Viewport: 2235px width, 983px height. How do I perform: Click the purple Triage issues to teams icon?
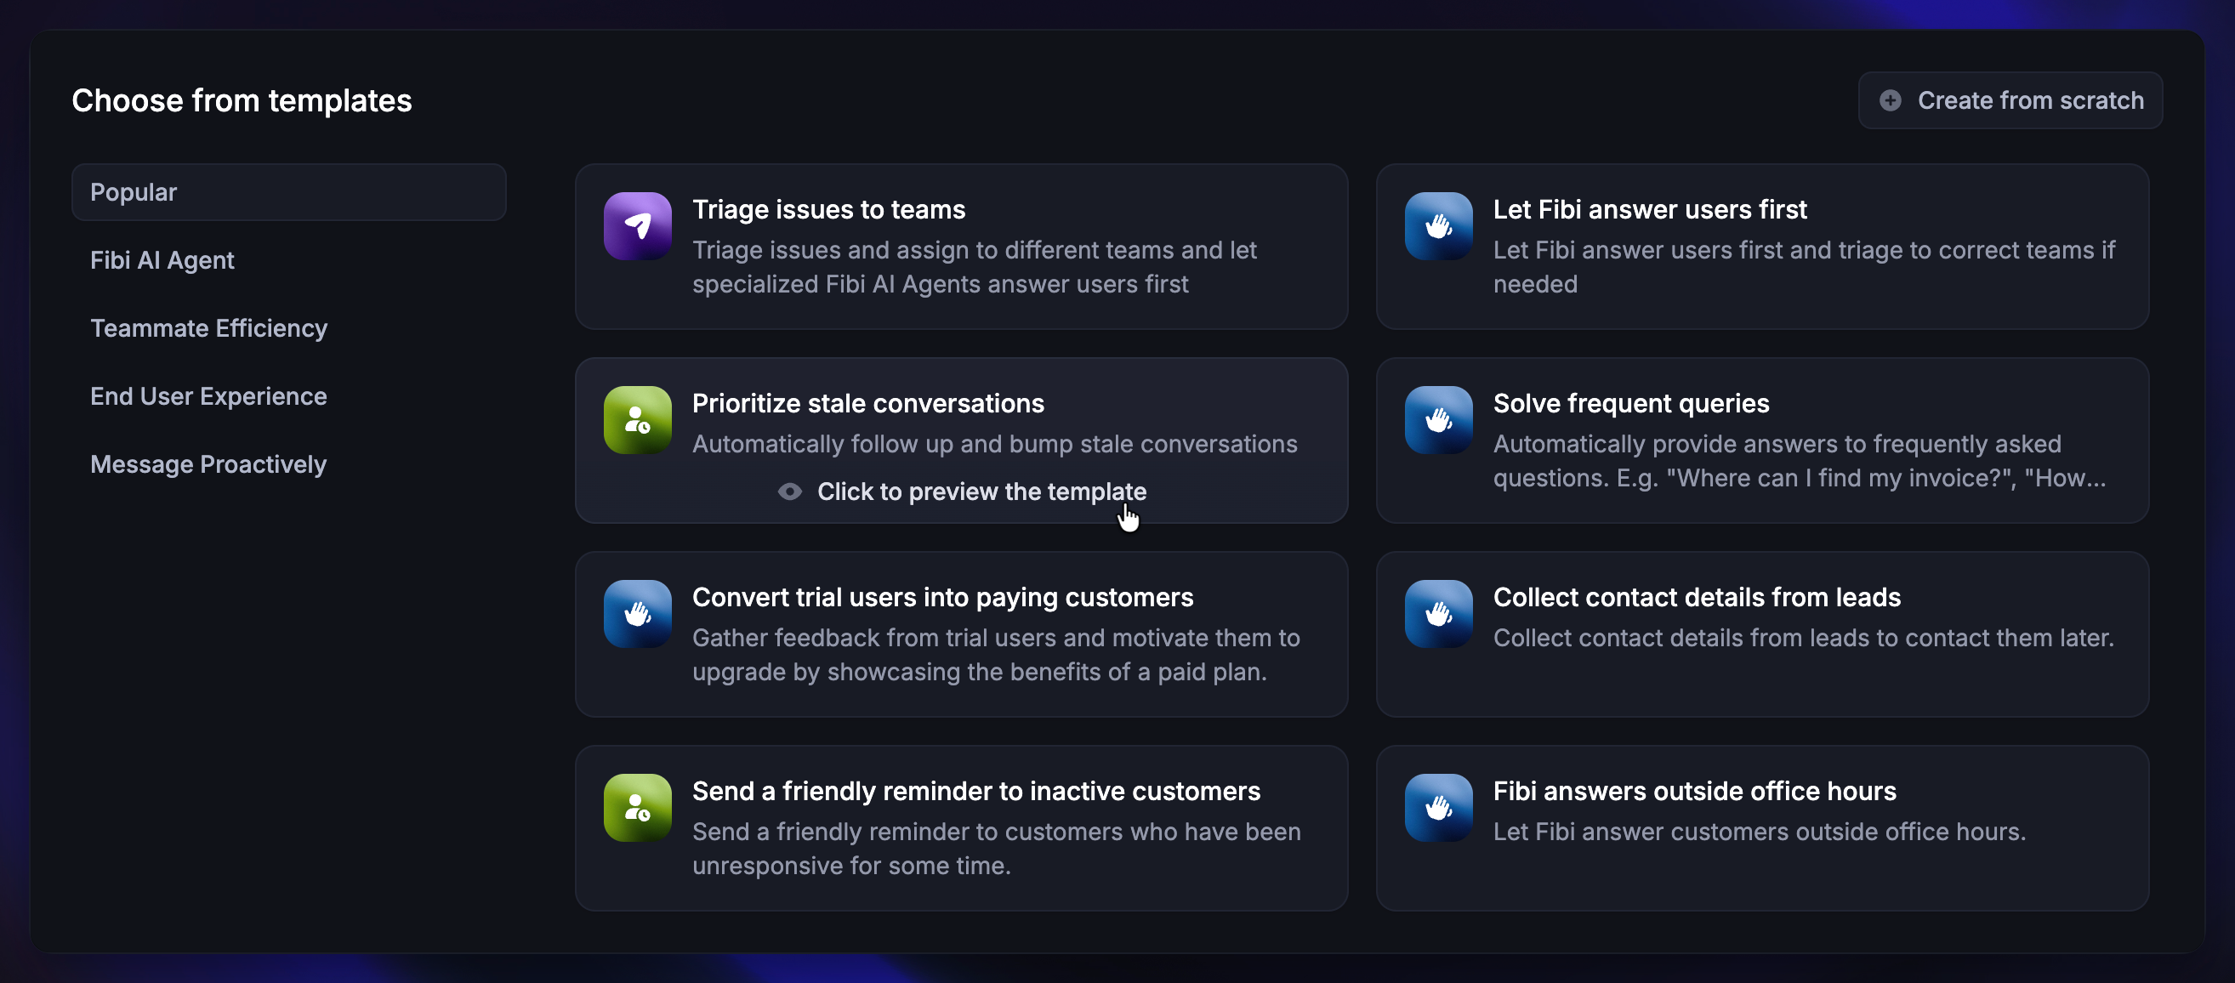coord(638,226)
